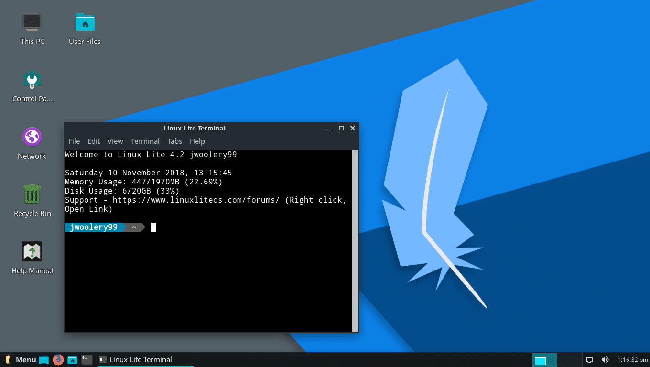Open the Terminal menu
The width and height of the screenshot is (650, 367).
coord(145,141)
